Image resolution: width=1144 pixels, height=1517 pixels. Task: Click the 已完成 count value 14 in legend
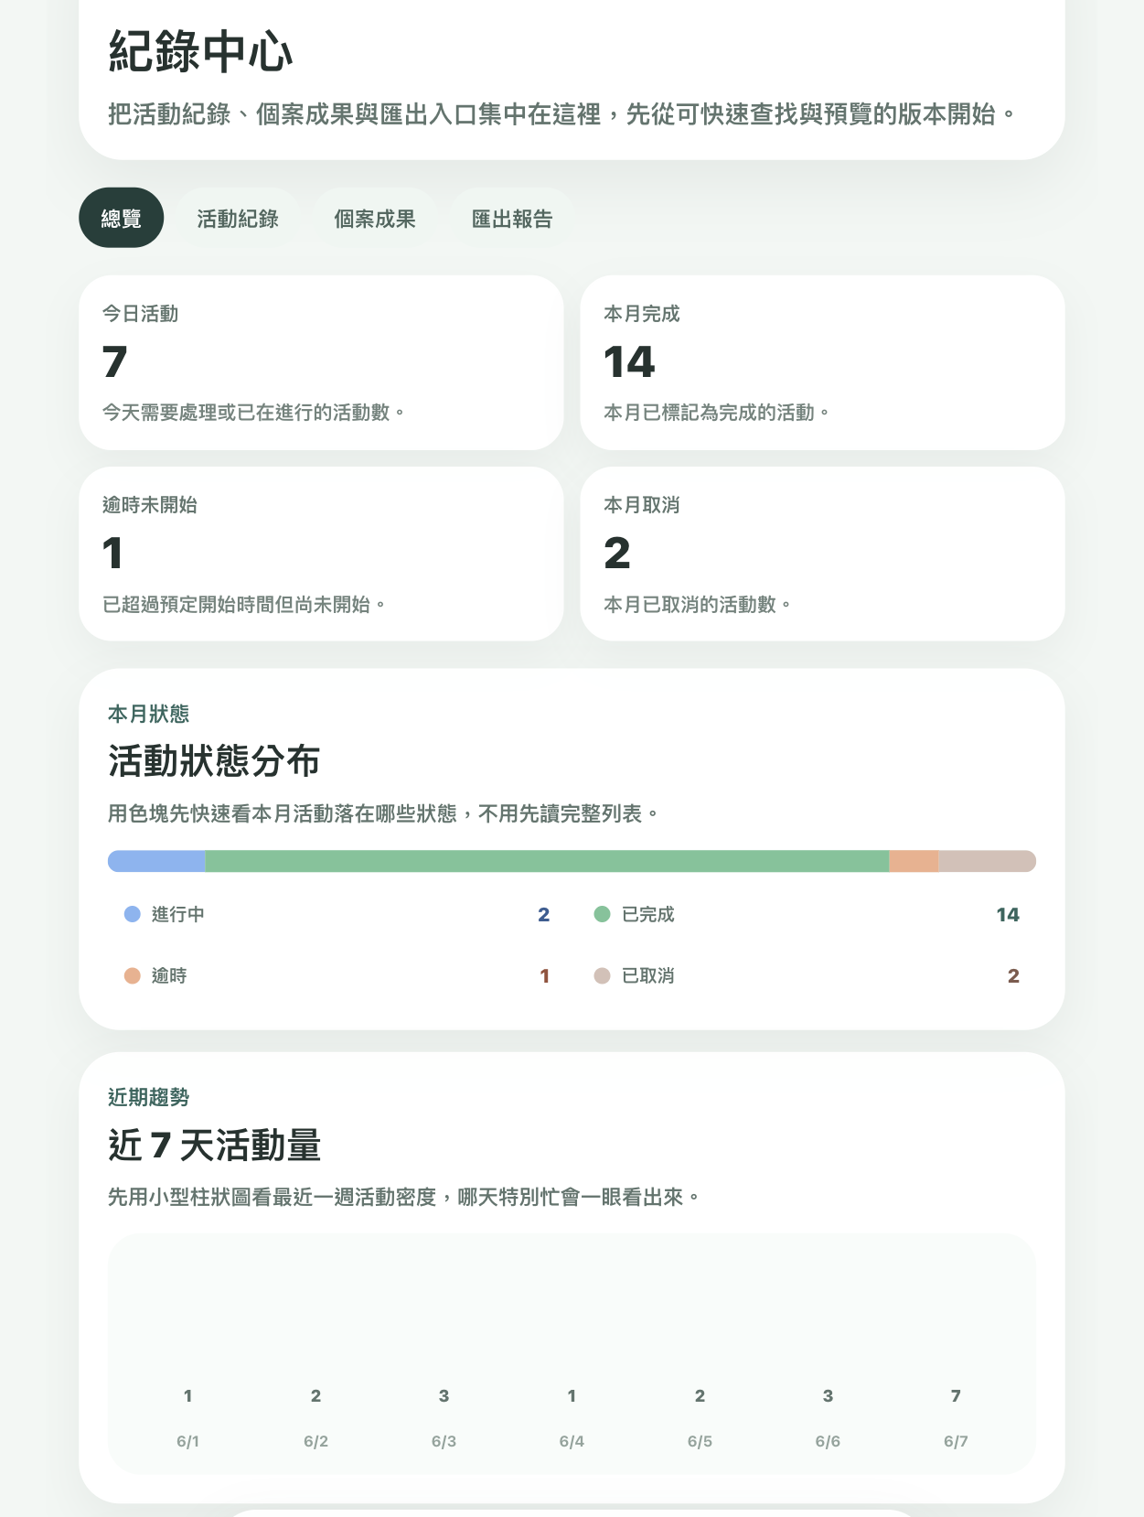(1008, 914)
